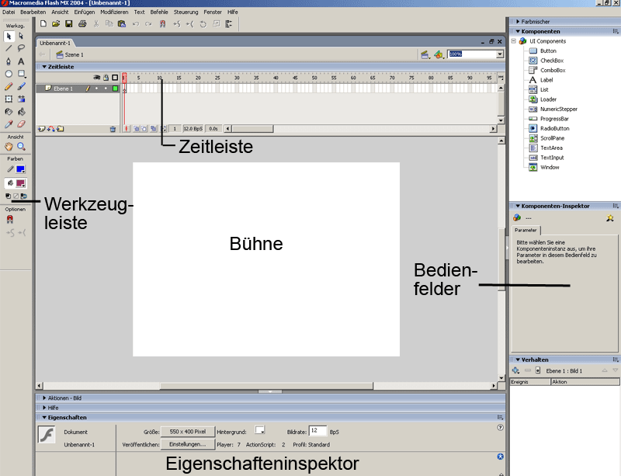Screen dimensions: 621x476
Task: Delete layer with the trash icon
Action: [x=113, y=129]
